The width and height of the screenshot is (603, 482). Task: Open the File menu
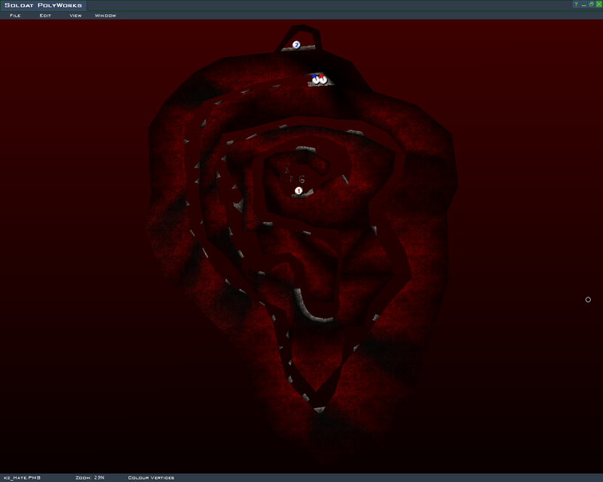tap(15, 15)
